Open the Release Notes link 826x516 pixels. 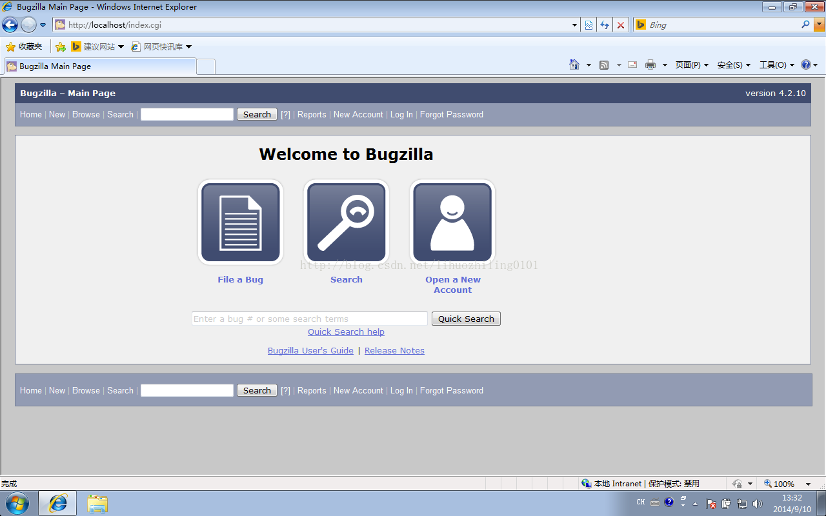pyautogui.click(x=394, y=350)
